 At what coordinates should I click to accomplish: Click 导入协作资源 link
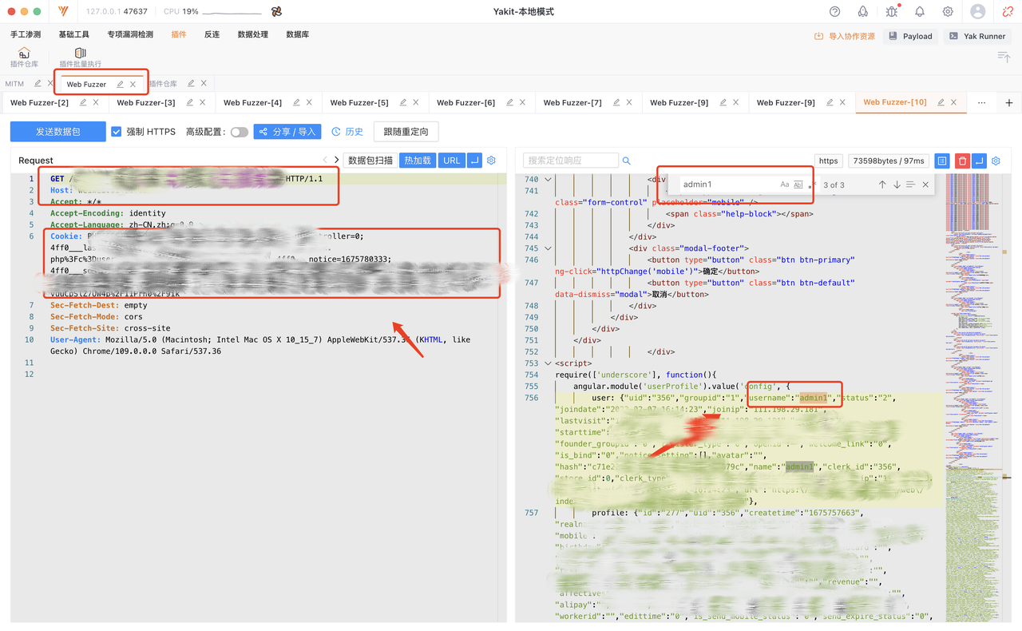click(x=844, y=36)
